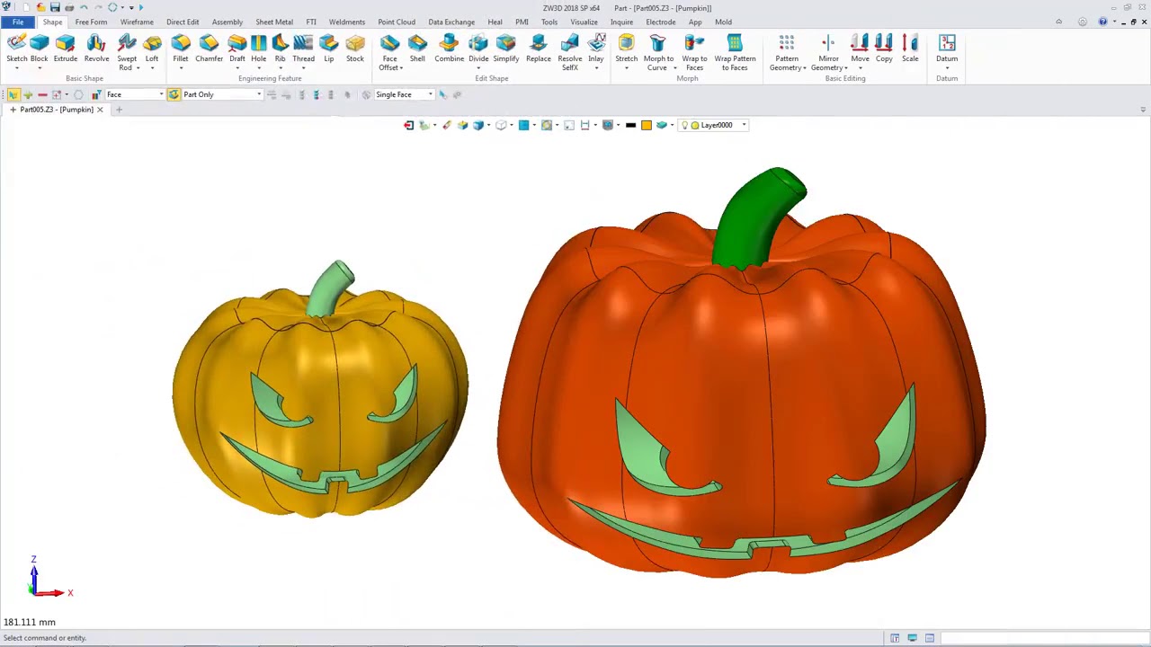The height and width of the screenshot is (647, 1151).
Task: Click the Loft shape tool
Action: 152,49
